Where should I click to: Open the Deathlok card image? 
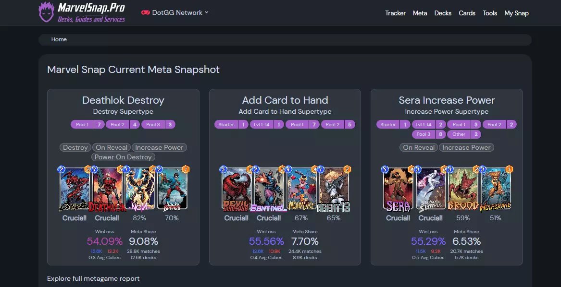click(107, 190)
